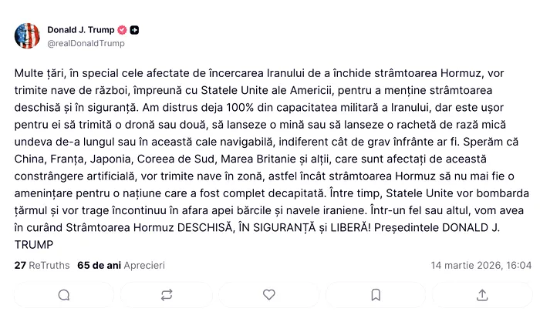This screenshot has height=315, width=540.
Task: Open the Donald J. Trump display name
Action: (81, 30)
